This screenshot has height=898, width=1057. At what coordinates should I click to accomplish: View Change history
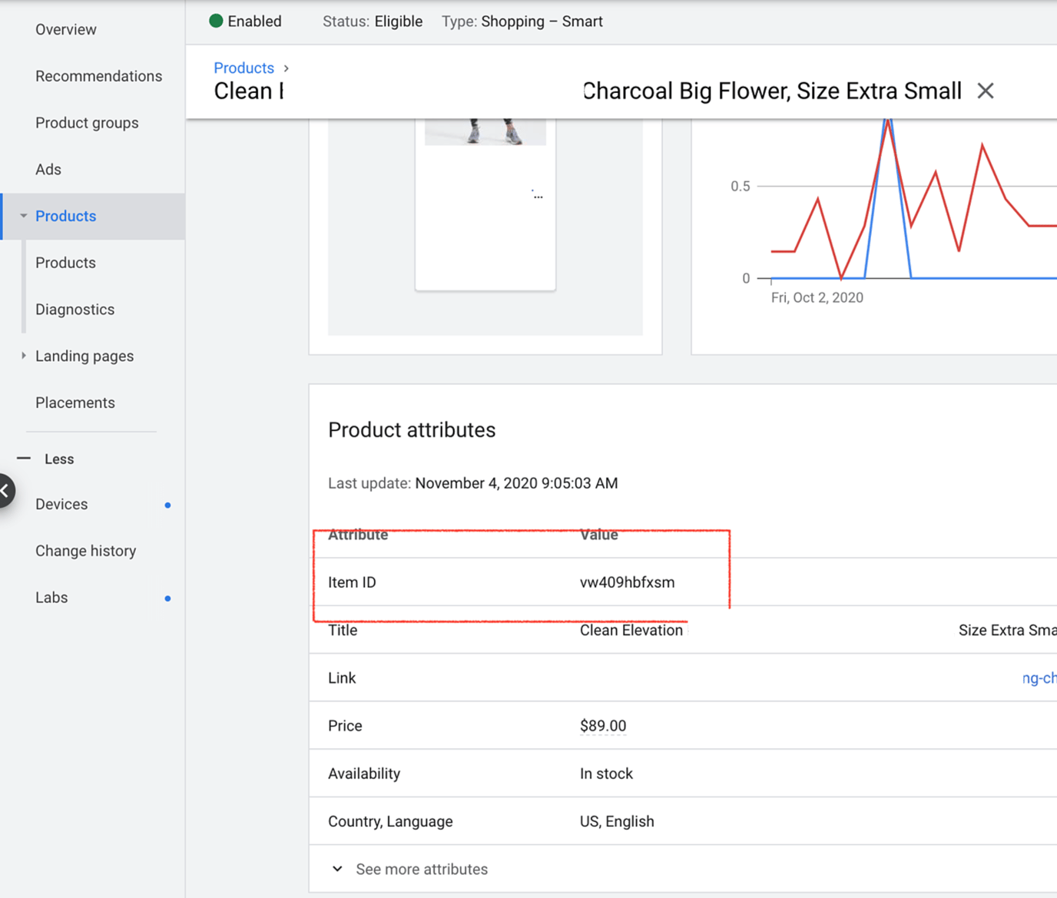tap(85, 551)
